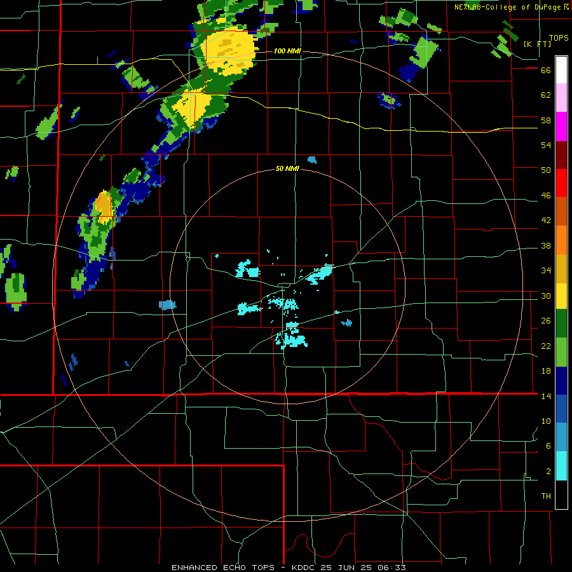
Task: Click the legend value "42"
Action: point(546,221)
